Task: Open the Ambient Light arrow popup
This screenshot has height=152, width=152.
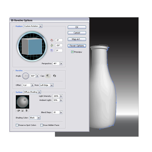Action: 61,100
